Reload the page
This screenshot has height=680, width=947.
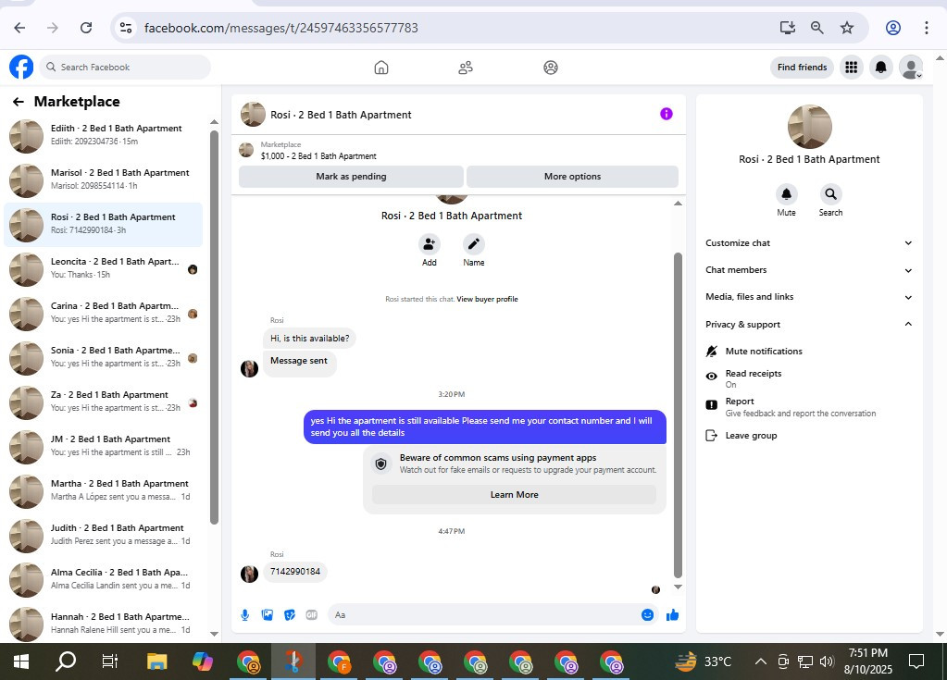(86, 28)
